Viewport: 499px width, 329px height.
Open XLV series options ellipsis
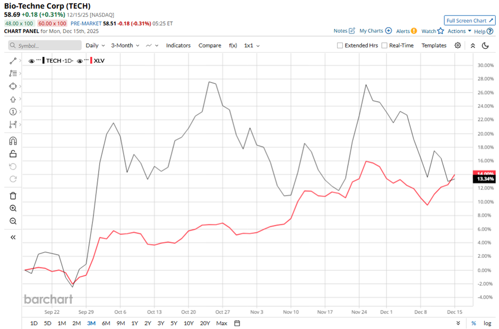point(86,60)
